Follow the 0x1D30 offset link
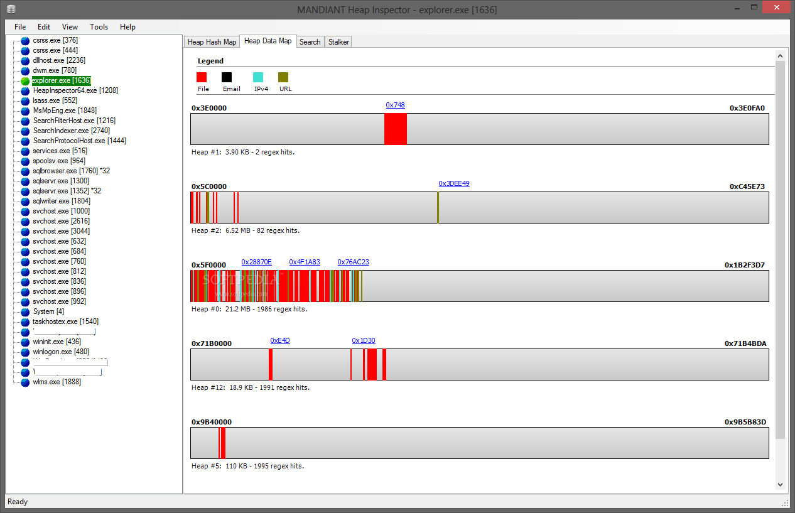This screenshot has width=795, height=513. point(364,341)
